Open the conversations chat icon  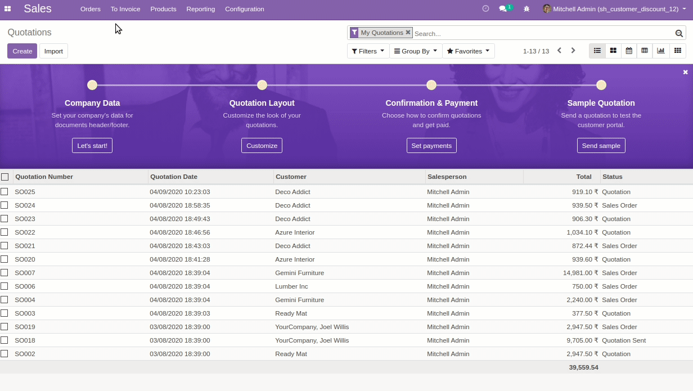click(x=503, y=9)
